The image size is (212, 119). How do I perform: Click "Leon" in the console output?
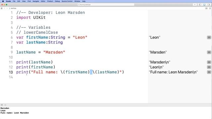(3, 110)
